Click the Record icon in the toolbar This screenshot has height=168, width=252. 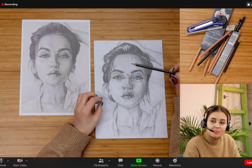157,160
